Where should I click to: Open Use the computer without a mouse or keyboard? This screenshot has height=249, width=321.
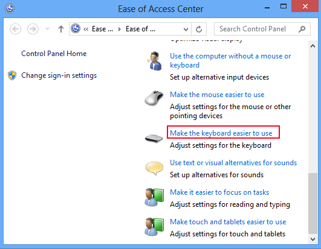[230, 60]
